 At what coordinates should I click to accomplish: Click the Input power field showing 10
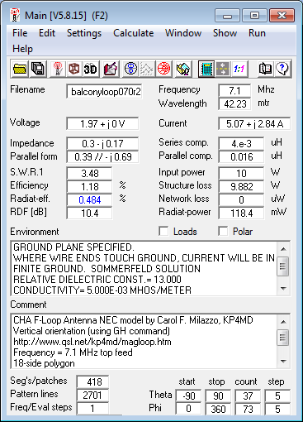(x=241, y=173)
